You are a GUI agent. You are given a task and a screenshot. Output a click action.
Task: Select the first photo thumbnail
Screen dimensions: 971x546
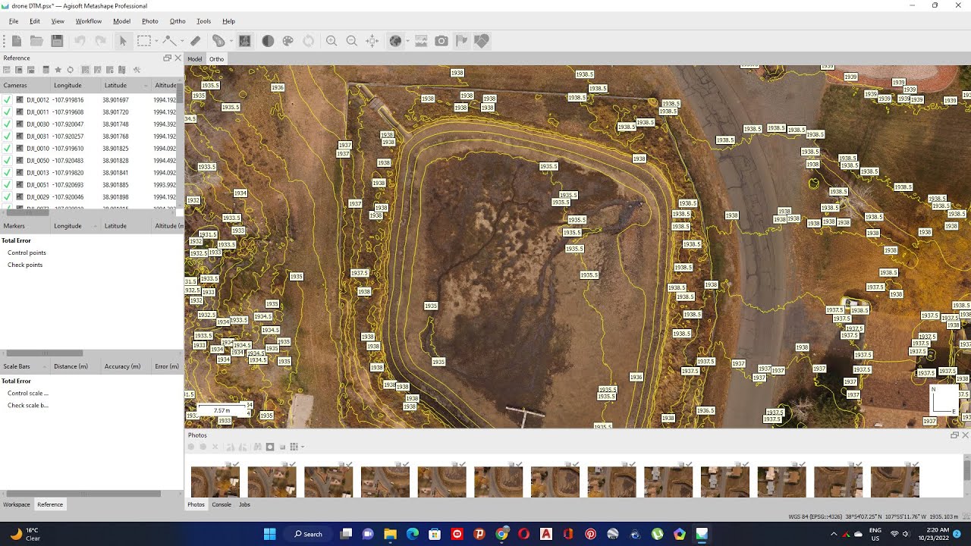click(x=215, y=482)
